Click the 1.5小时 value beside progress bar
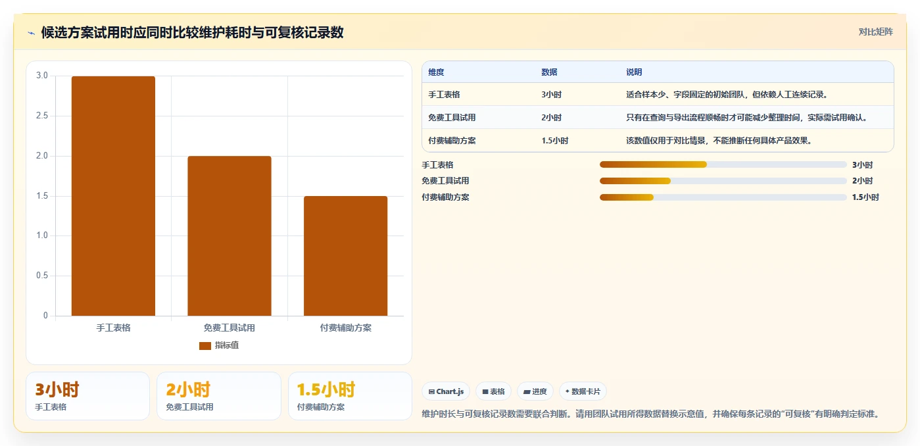 [865, 197]
